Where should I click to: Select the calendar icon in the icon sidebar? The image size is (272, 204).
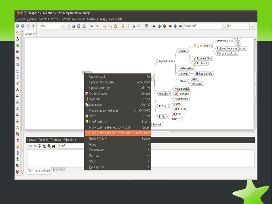(x=18, y=64)
